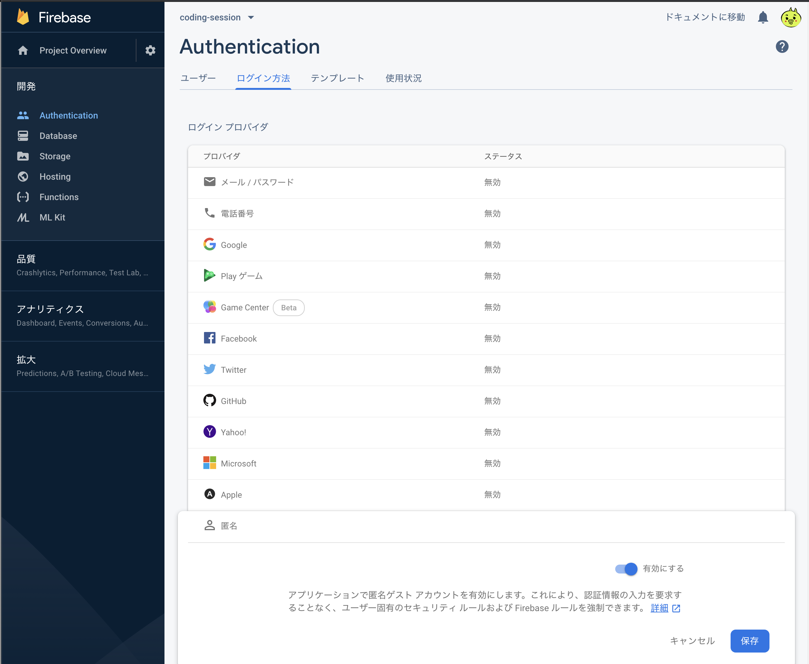Click the Hosting globe icon in sidebar

point(23,176)
